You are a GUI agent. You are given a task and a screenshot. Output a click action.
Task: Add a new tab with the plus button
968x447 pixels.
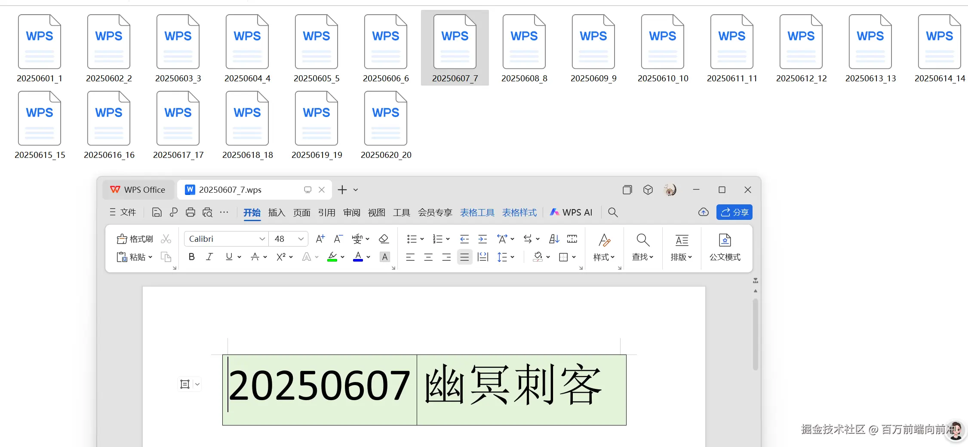tap(342, 190)
